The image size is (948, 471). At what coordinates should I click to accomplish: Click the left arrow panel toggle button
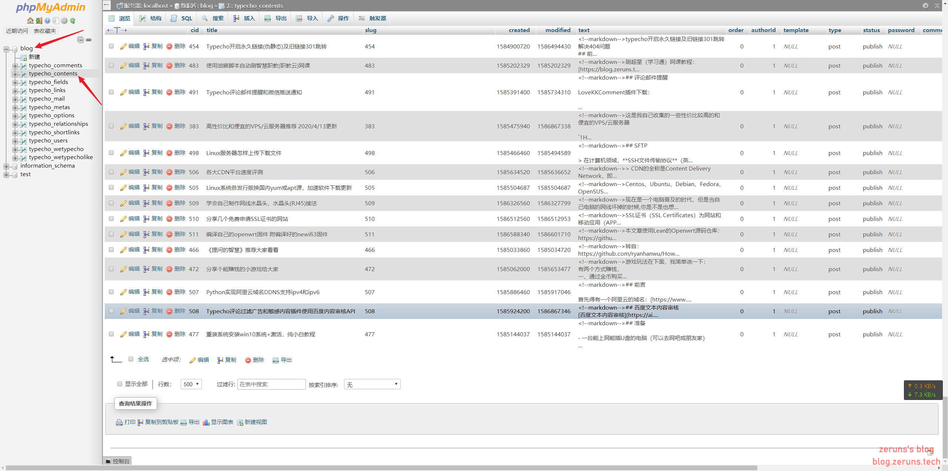pyautogui.click(x=107, y=5)
